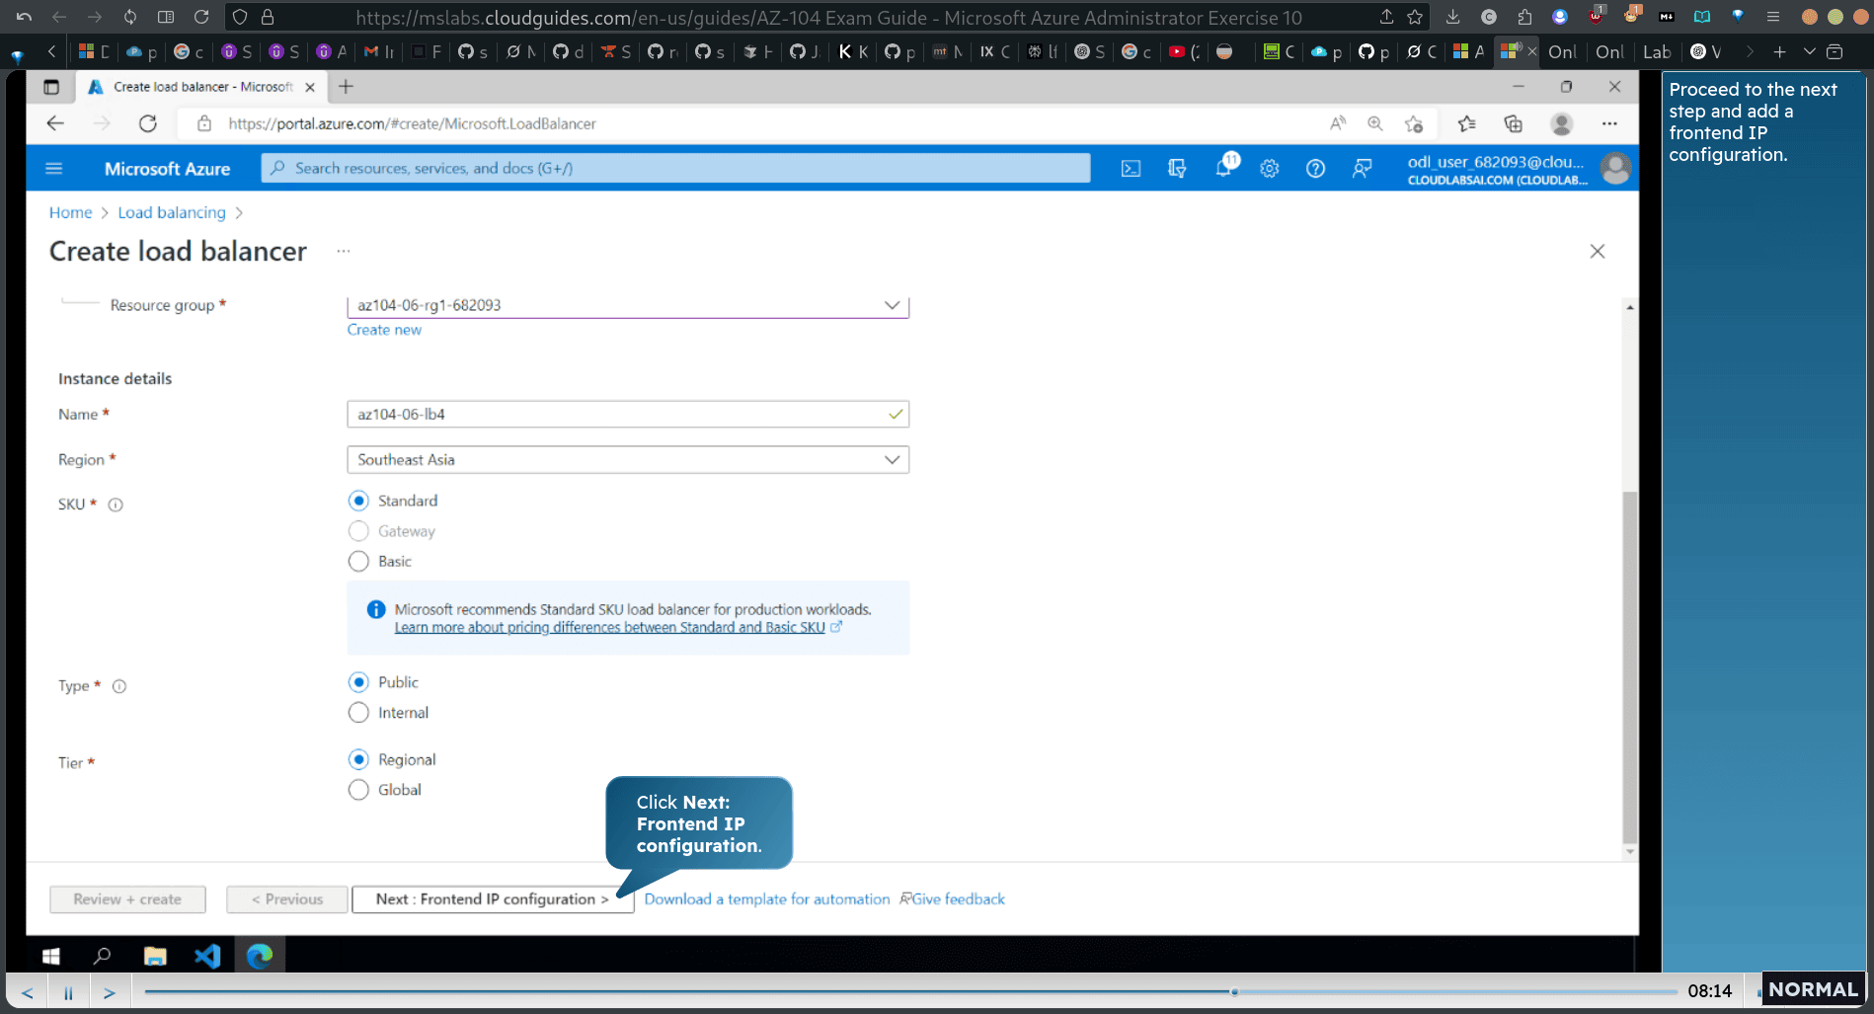Click the odl_user account avatar

[x=1615, y=169]
